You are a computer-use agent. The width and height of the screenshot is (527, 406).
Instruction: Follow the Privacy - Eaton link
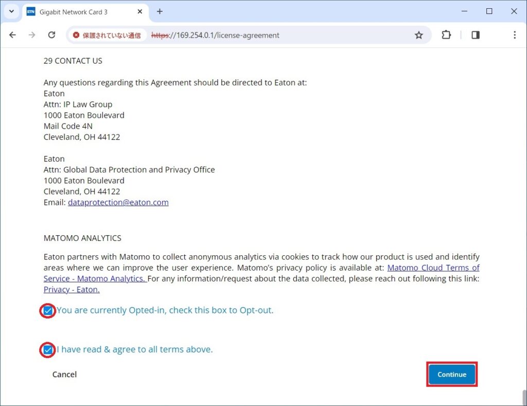point(72,289)
